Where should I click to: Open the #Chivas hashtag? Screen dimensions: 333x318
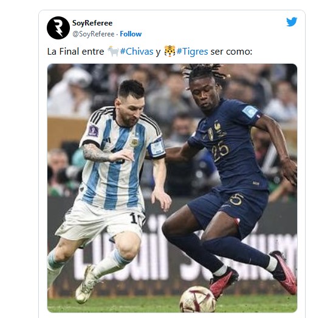tap(137, 52)
